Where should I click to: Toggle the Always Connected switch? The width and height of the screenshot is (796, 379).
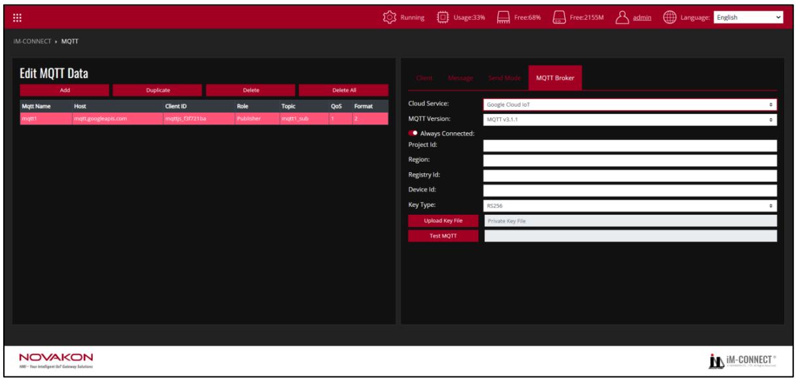(x=412, y=134)
